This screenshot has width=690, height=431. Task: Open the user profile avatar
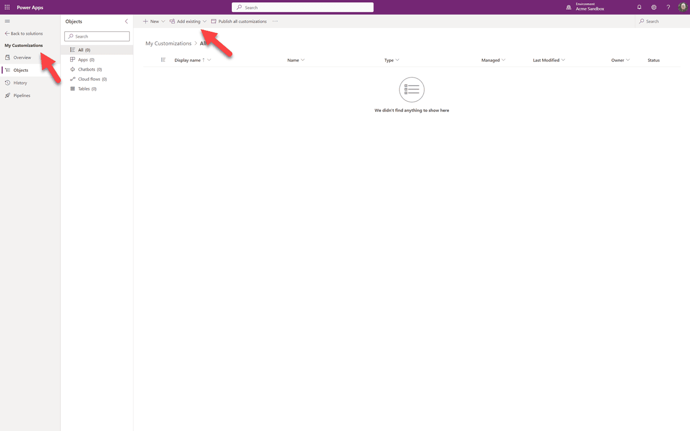point(682,8)
